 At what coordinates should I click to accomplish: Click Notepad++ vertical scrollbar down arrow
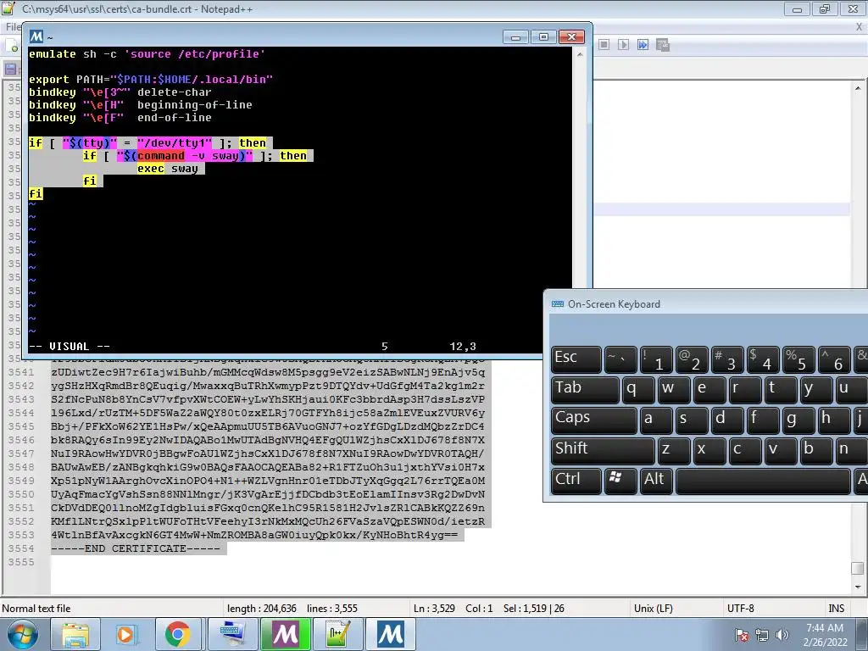point(858,587)
